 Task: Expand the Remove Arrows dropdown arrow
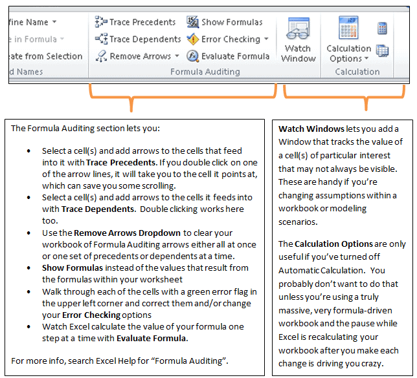[177, 56]
